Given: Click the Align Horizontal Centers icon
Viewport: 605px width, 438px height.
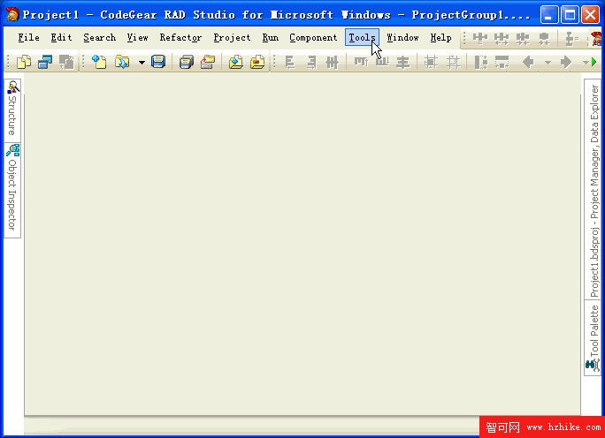Looking at the screenshot, I should coord(332,62).
